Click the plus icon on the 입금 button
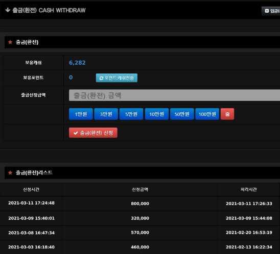This screenshot has height=254, width=280. [x=267, y=11]
